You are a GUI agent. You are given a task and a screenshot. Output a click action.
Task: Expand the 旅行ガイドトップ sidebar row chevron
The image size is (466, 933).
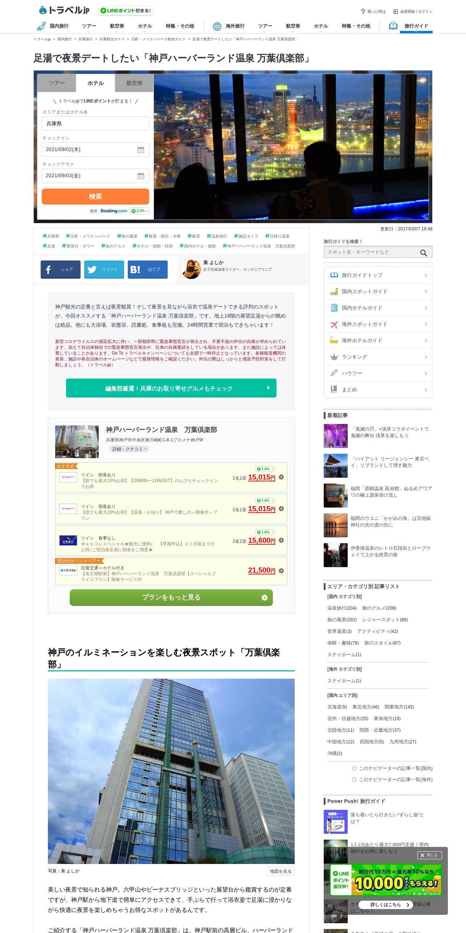pos(426,275)
